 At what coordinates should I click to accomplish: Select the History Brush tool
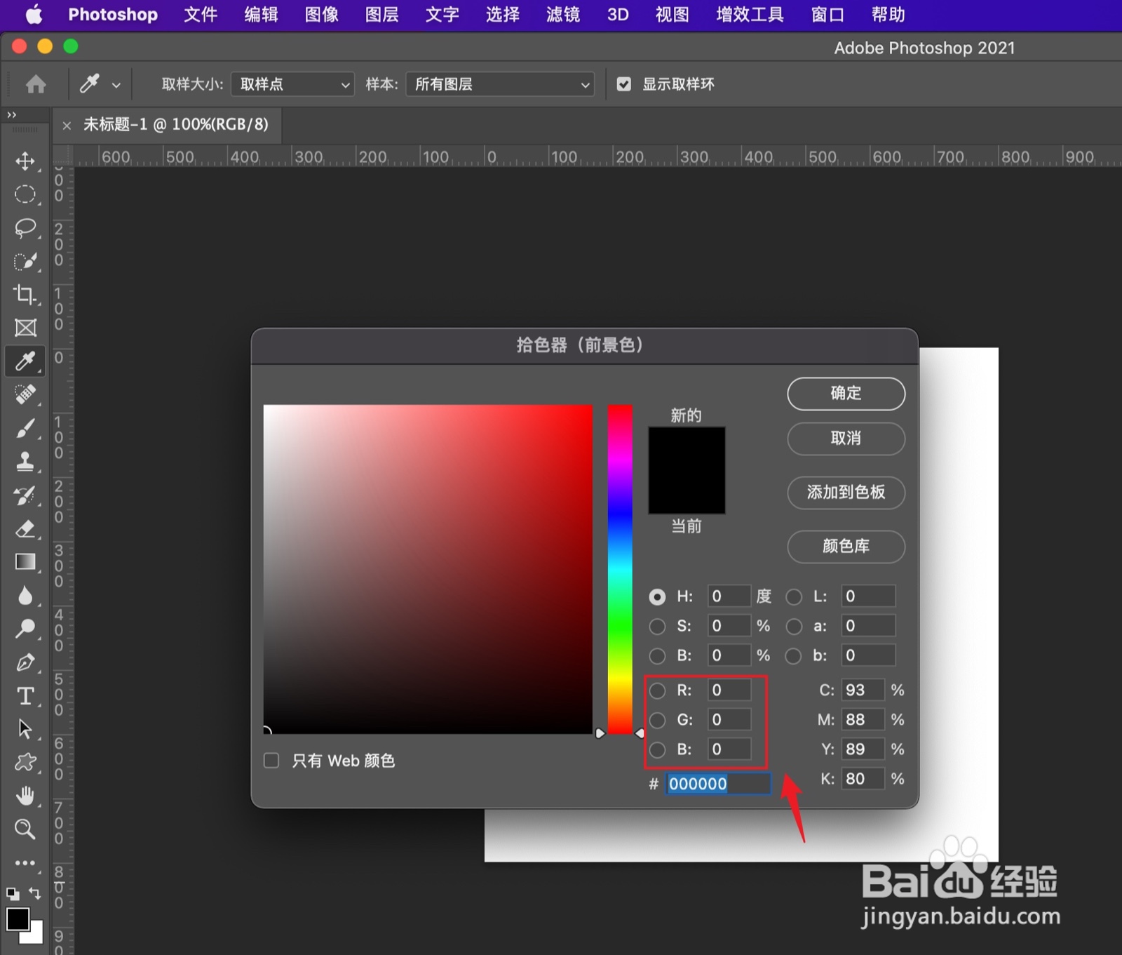(x=25, y=495)
